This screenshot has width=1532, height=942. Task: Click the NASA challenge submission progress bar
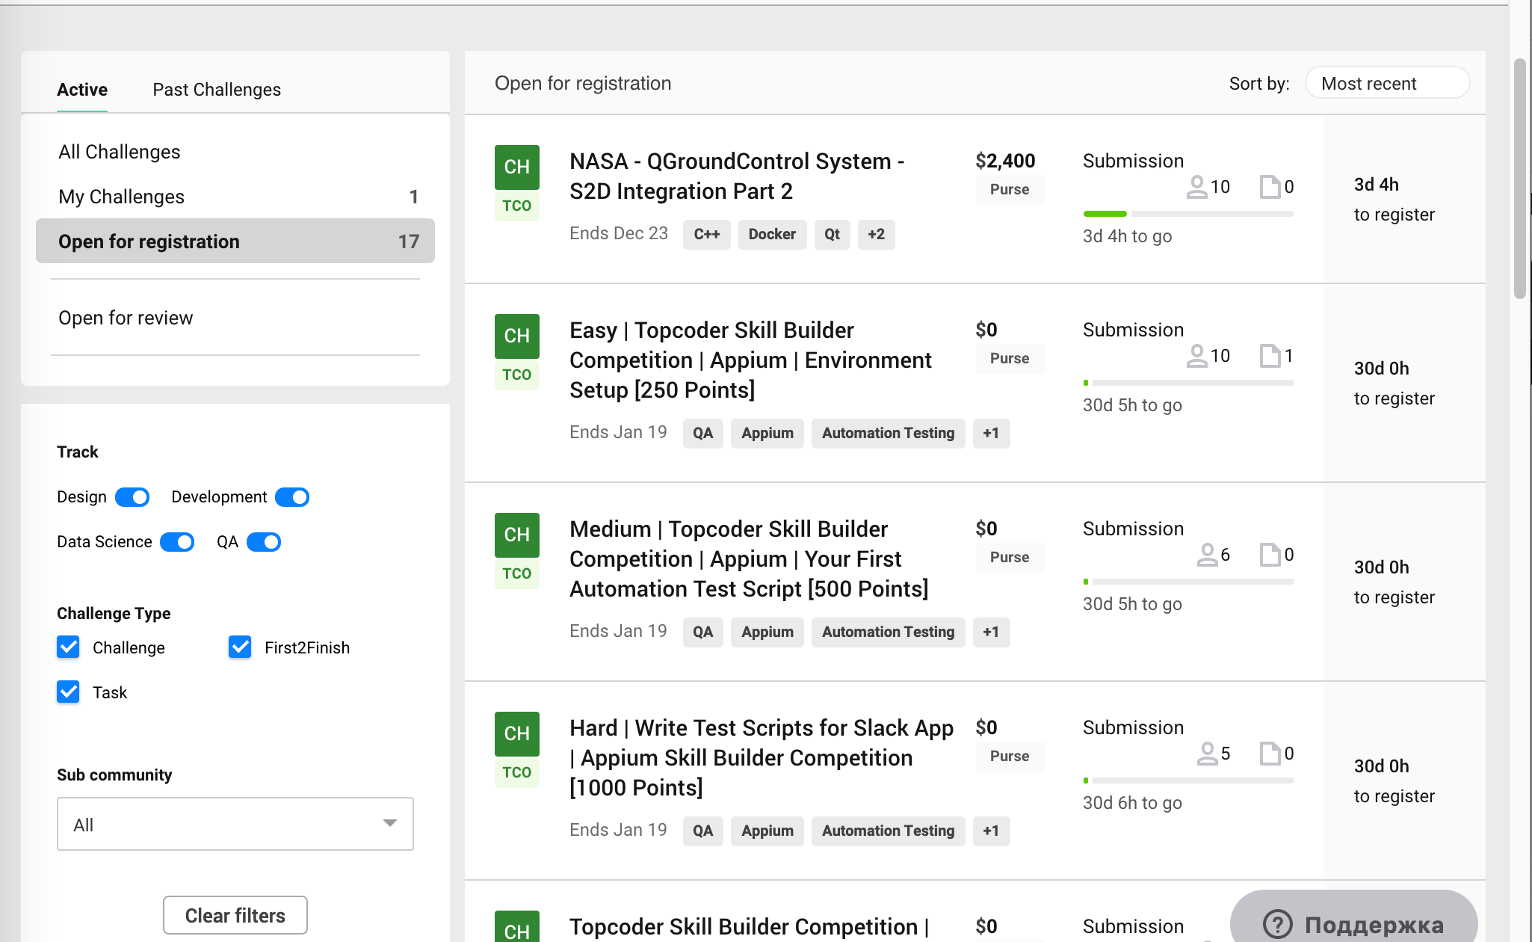1188,214
